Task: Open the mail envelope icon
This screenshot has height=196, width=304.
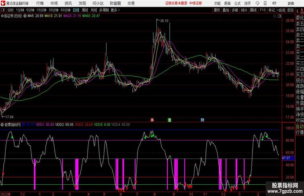Action: tap(274, 3)
